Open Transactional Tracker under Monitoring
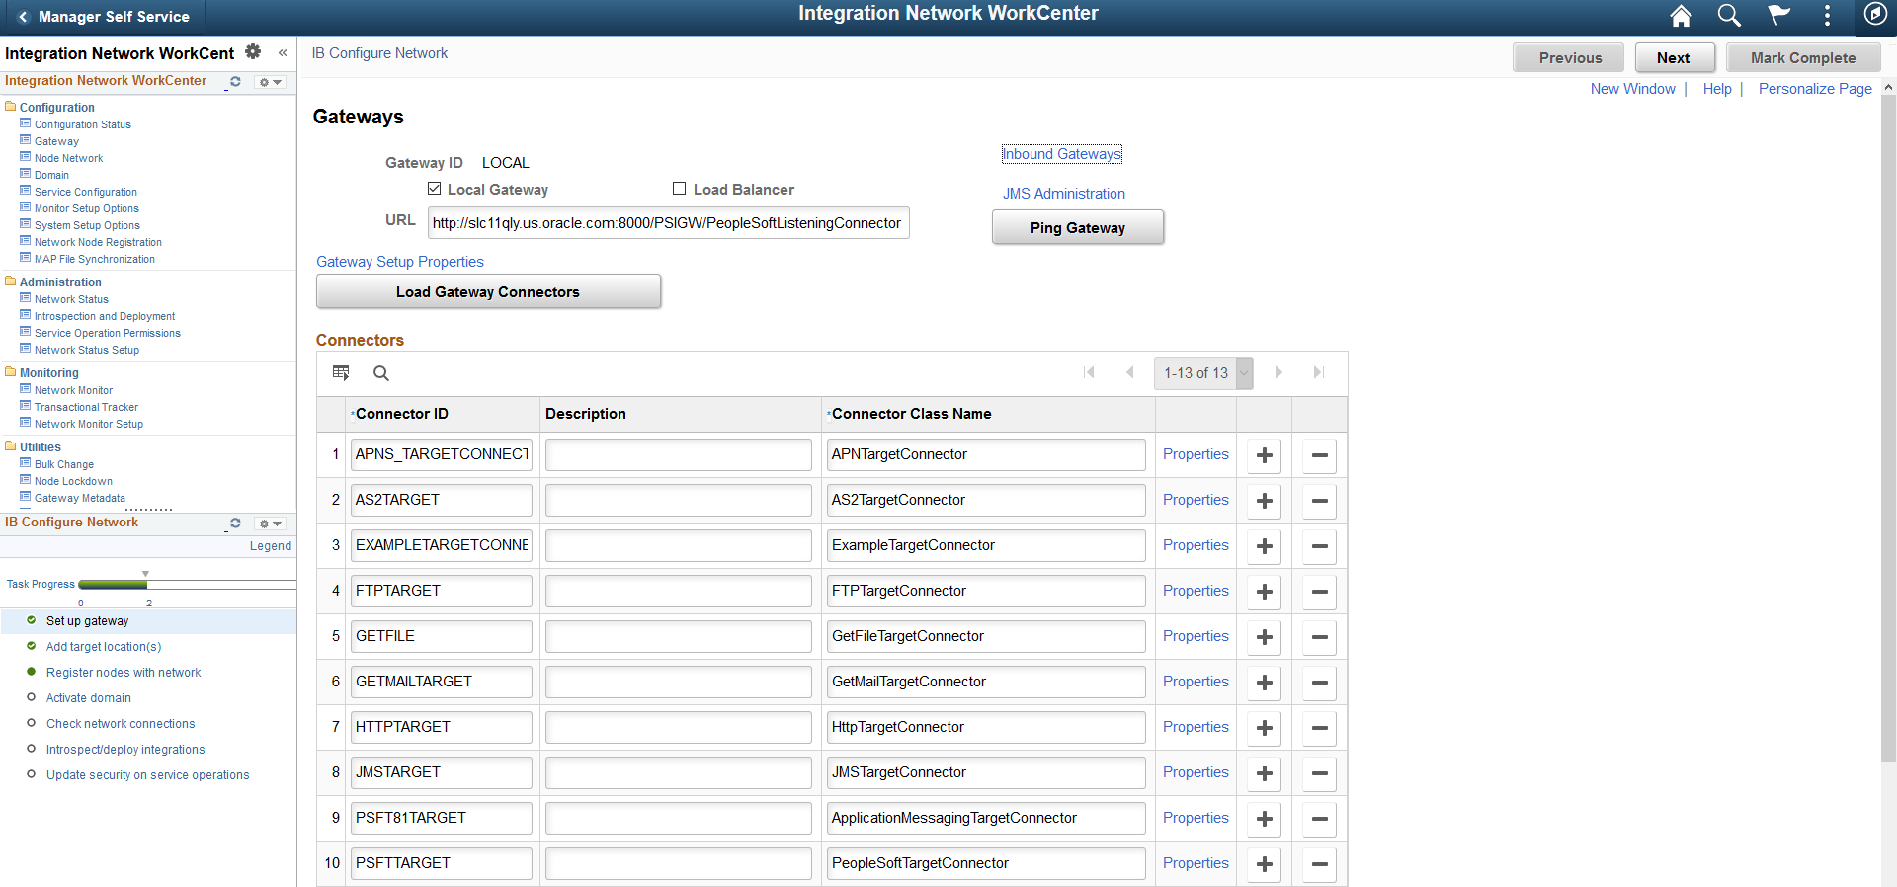Screen dimensions: 1897x887 [x=86, y=407]
